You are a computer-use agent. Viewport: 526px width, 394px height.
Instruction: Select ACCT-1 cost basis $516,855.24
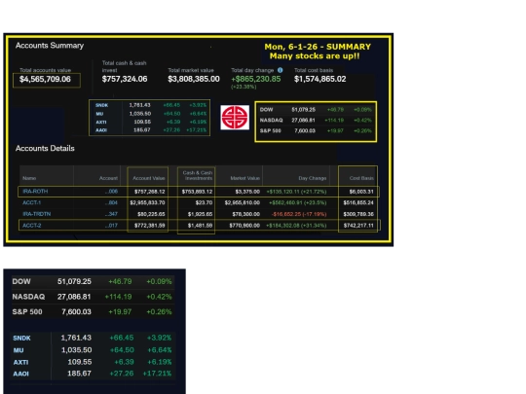click(358, 202)
